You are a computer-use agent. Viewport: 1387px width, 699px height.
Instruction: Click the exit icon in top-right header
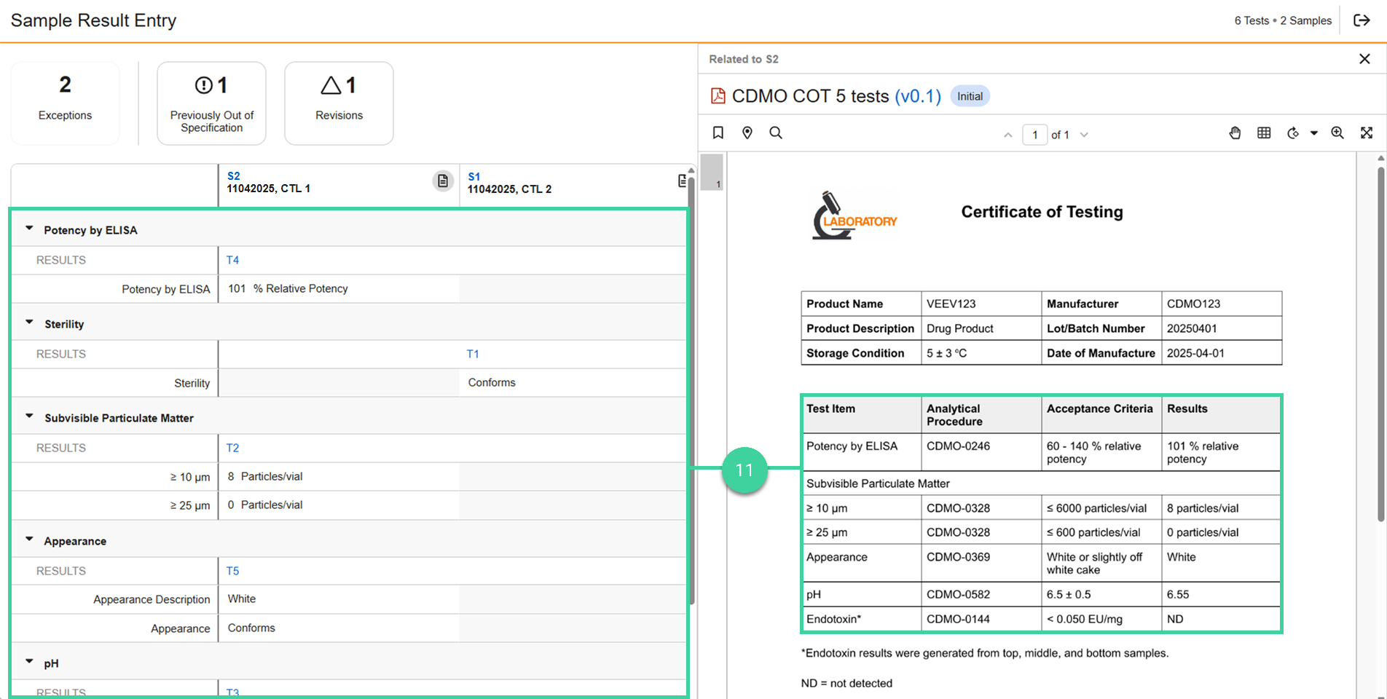coord(1362,20)
